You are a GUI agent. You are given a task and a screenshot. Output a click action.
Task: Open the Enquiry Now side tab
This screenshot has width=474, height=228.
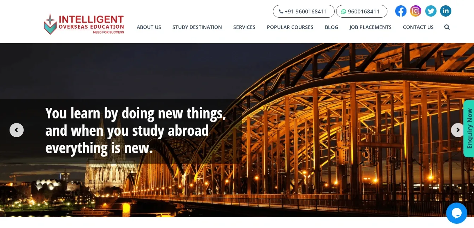pyautogui.click(x=469, y=129)
